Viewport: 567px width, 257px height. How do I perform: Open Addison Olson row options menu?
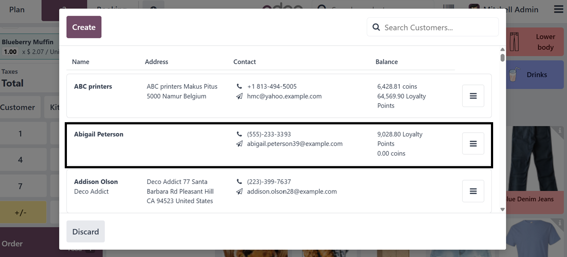[x=473, y=191]
